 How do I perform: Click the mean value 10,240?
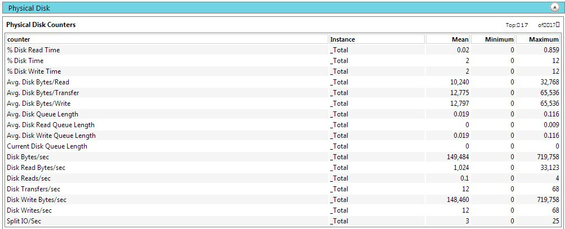coord(460,82)
